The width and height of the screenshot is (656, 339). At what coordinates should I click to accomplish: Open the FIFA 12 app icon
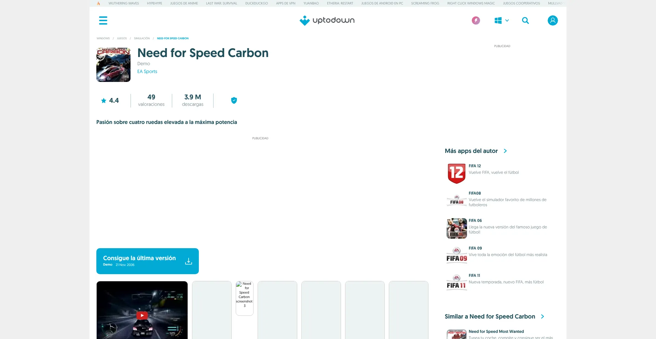tap(457, 173)
